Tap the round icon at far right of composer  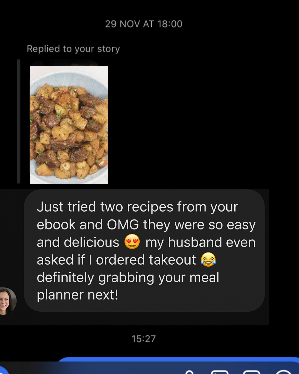283,372
